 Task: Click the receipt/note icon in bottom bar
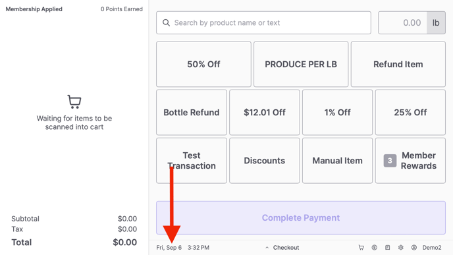pyautogui.click(x=387, y=248)
